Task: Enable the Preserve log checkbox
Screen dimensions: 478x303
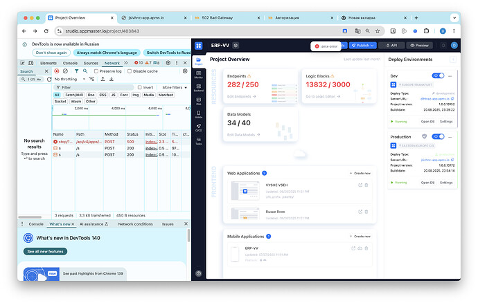Action: coord(97,71)
